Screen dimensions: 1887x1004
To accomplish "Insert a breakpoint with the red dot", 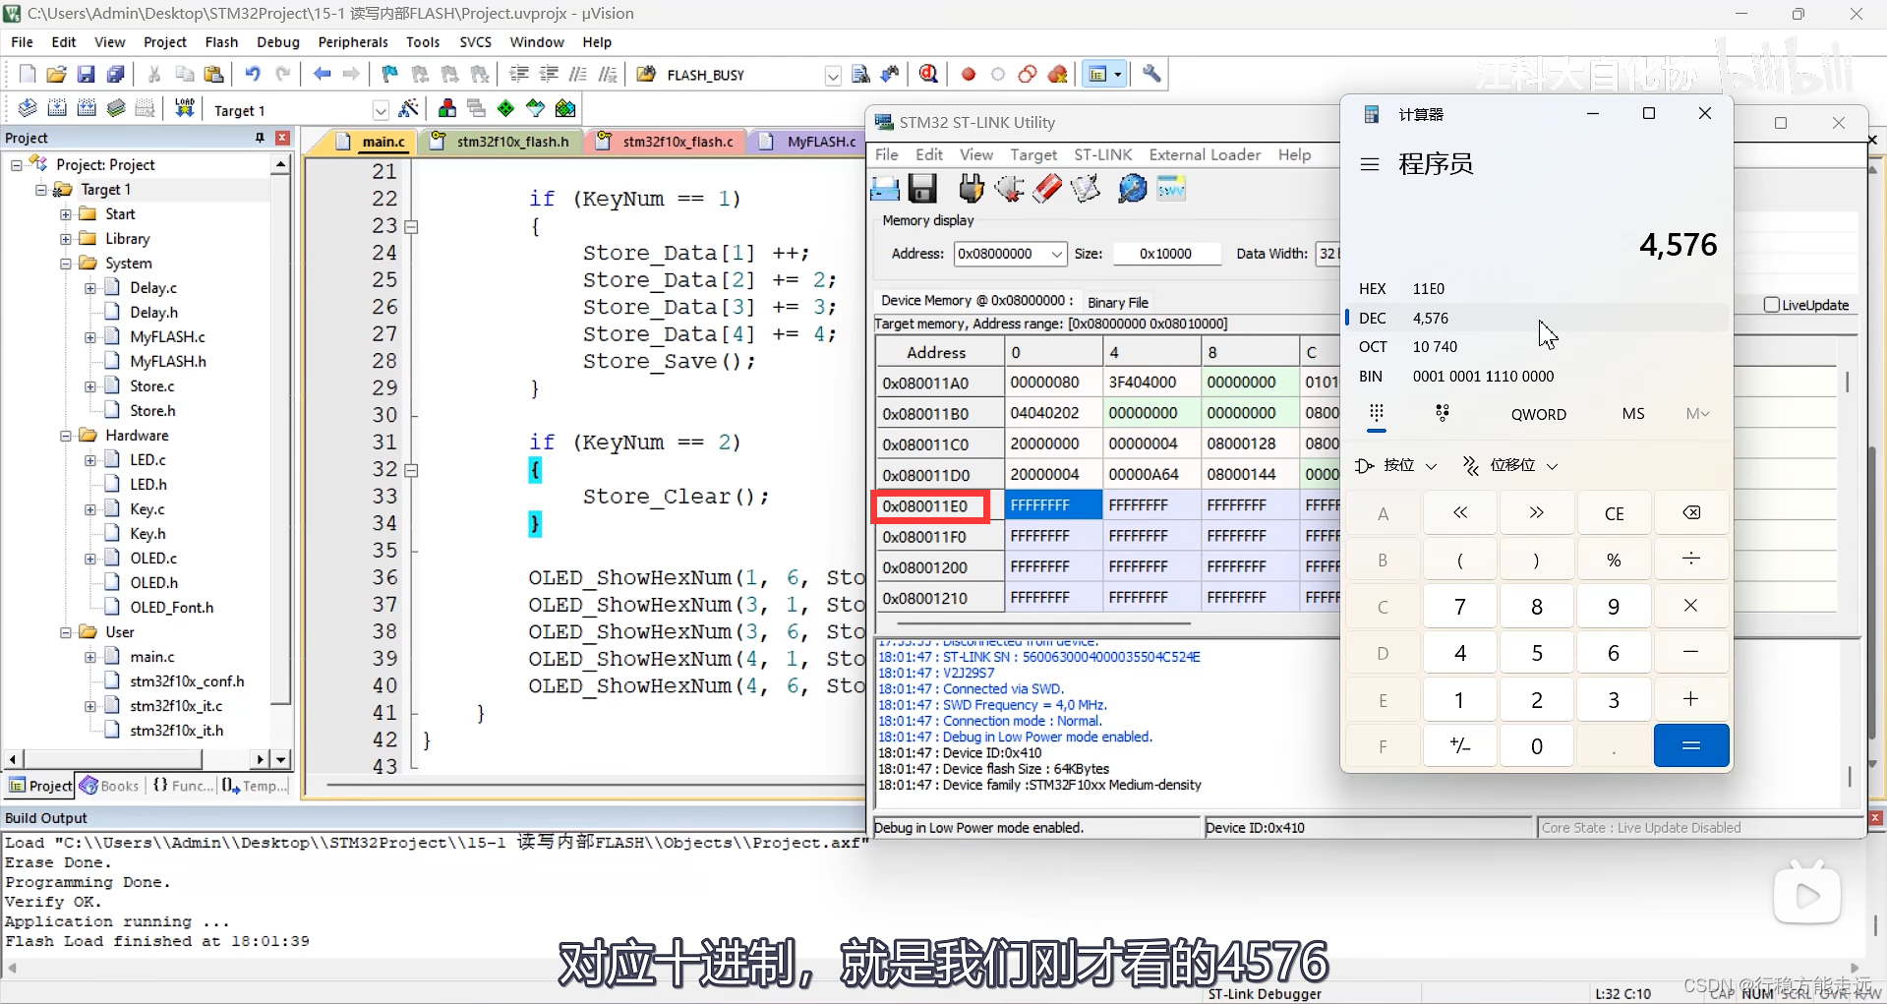I will pyautogui.click(x=969, y=75).
